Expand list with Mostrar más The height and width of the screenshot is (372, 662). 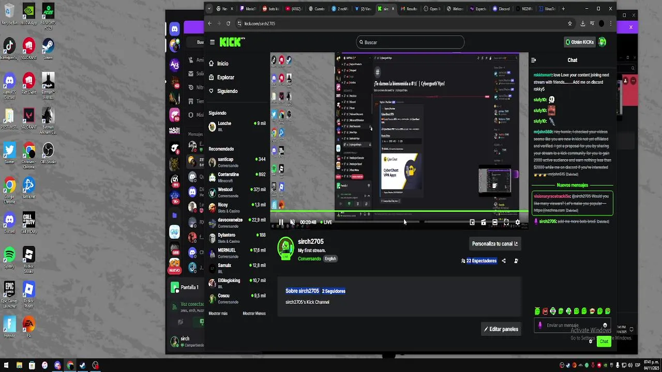coord(218,314)
